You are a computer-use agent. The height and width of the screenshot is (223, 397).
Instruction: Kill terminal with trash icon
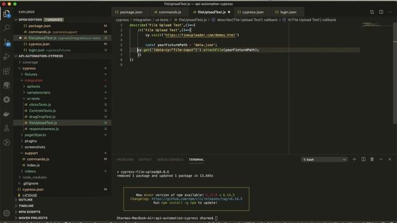[372, 159]
